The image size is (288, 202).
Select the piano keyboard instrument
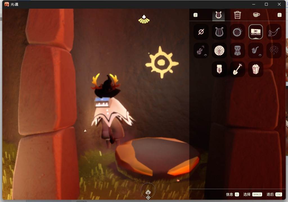pos(255,32)
